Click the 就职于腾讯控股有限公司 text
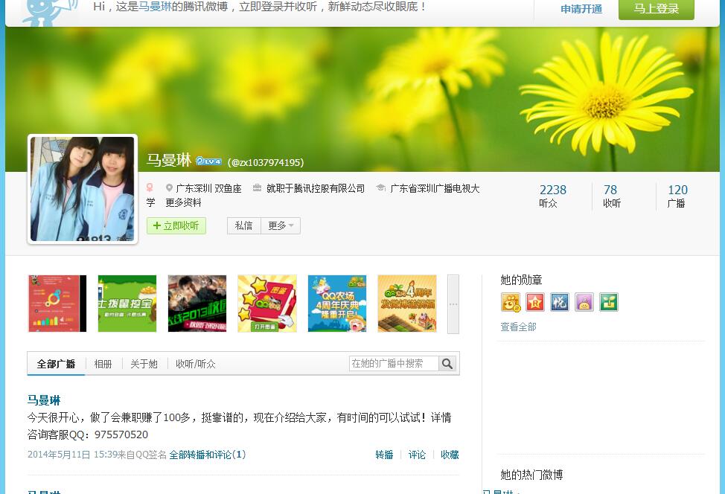 click(x=316, y=188)
